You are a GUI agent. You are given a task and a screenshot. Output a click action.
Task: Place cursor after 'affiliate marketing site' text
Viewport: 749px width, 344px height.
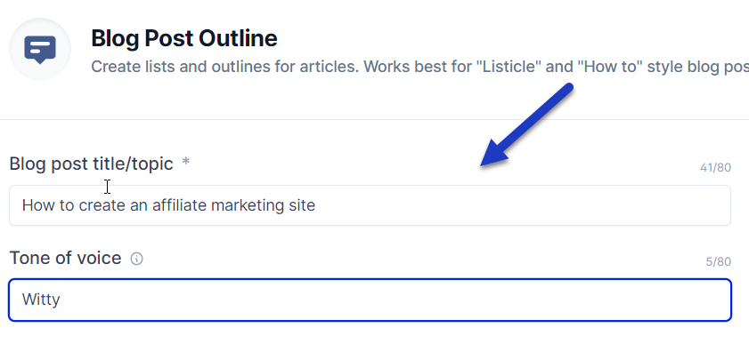[316, 205]
